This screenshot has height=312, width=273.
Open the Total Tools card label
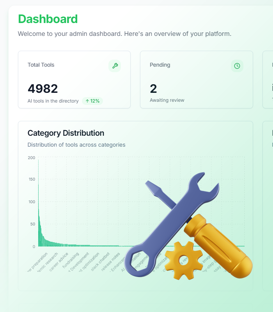[x=41, y=65]
